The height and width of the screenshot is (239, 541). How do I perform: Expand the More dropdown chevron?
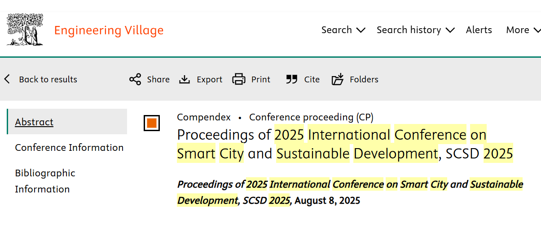[x=537, y=30]
